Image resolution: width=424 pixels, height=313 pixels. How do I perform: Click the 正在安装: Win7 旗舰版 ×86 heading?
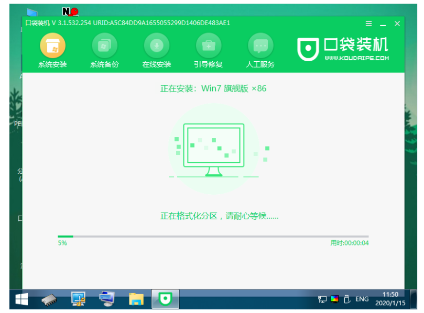pyautogui.click(x=213, y=88)
